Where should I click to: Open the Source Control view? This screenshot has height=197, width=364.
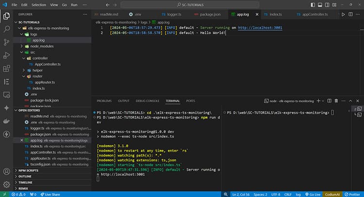[7, 42]
